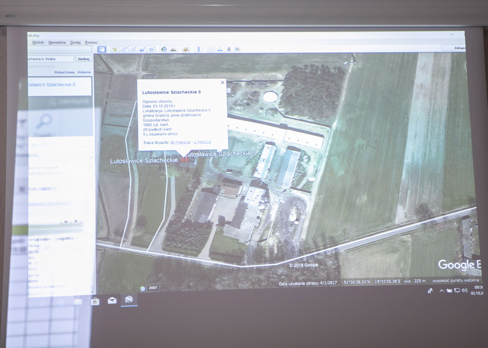The image size is (488, 348).
Task: Open the Widok menu
Action: tap(38, 42)
